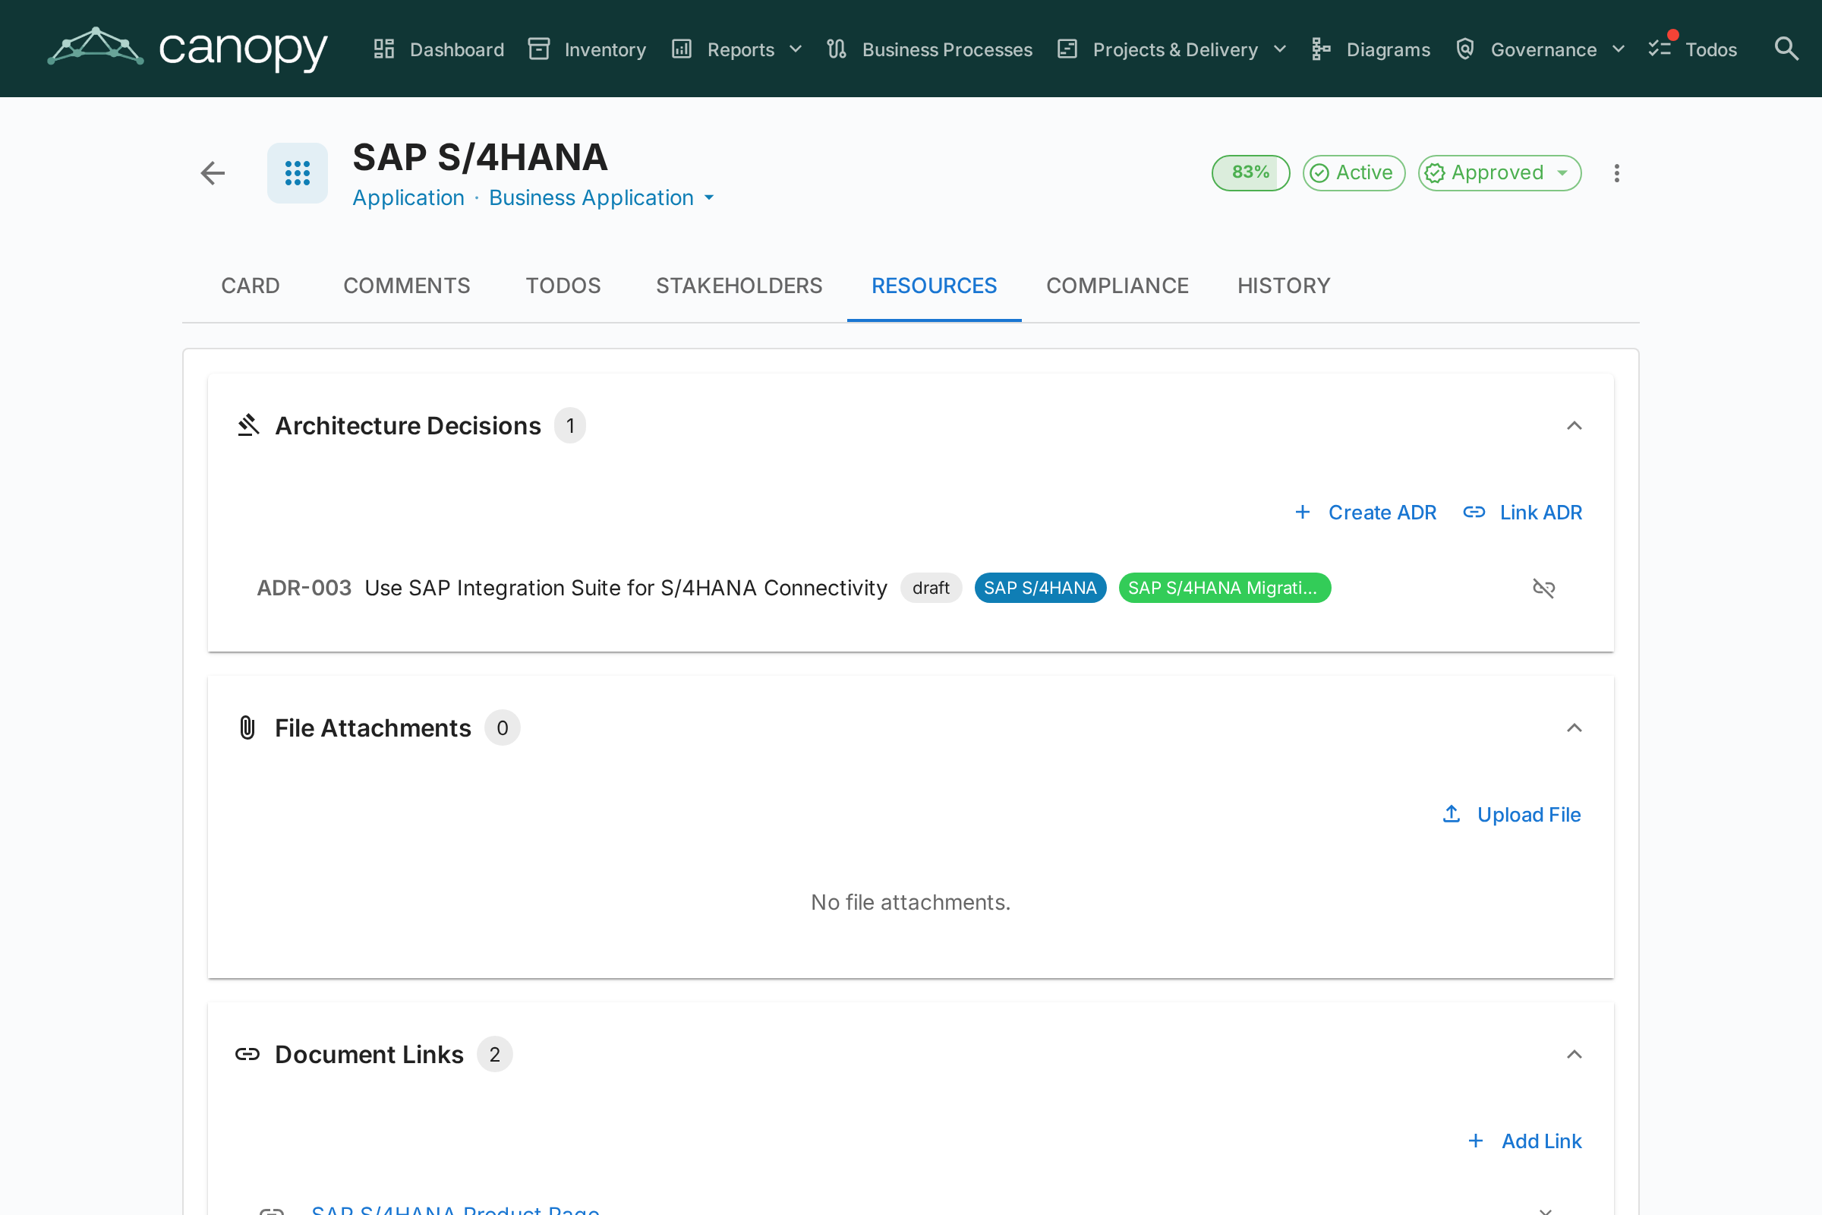
Task: Click the chain icon for Document Links
Action: point(247,1054)
